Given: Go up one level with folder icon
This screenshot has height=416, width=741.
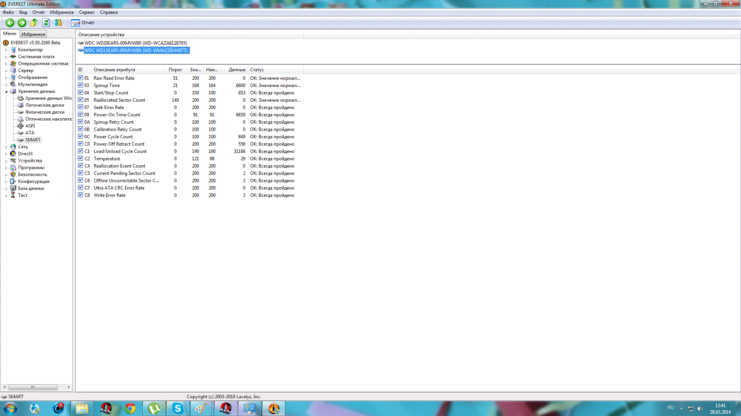Looking at the screenshot, I should (34, 23).
